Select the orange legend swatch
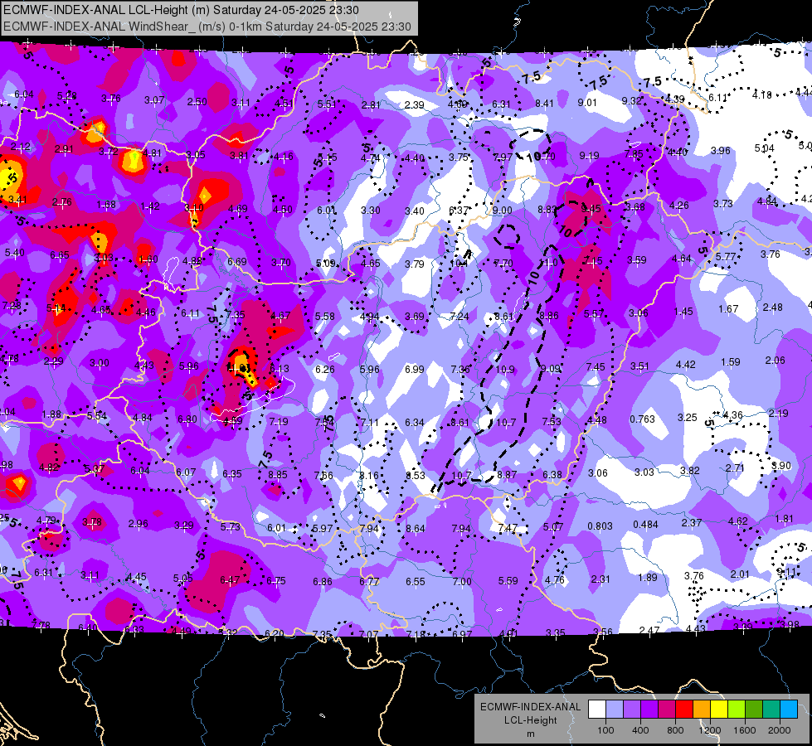This screenshot has width=812, height=746. [702, 709]
